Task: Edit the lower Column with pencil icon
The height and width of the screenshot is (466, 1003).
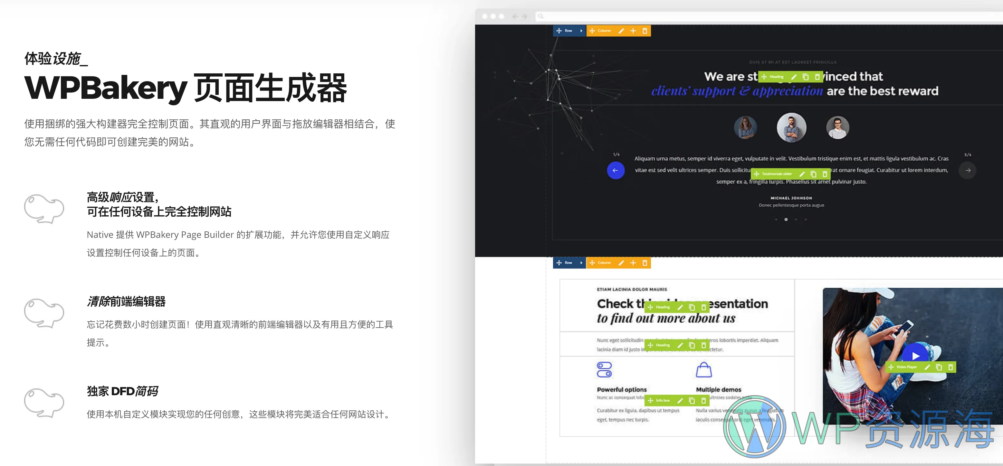Action: [621, 263]
